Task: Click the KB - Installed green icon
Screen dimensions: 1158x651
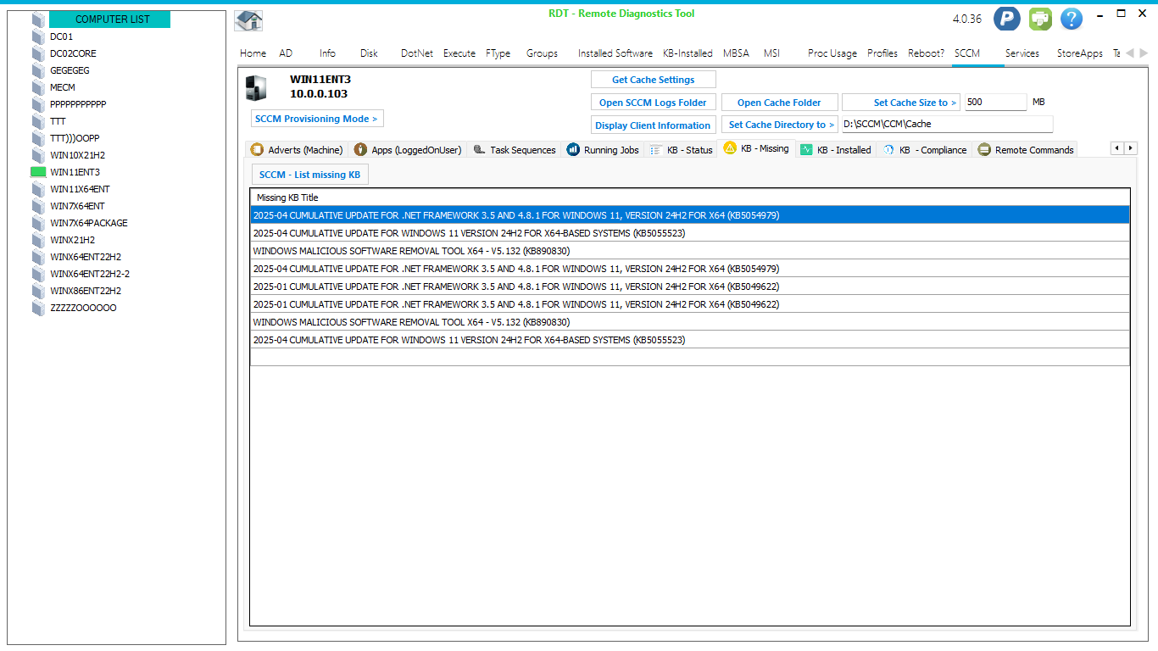Action: (806, 149)
